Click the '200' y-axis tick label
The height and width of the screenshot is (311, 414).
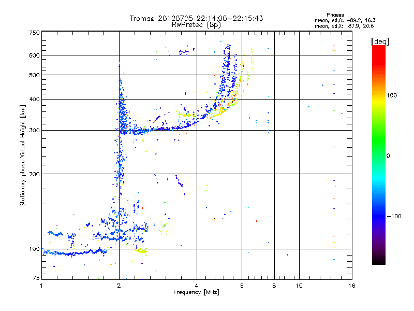point(34,174)
